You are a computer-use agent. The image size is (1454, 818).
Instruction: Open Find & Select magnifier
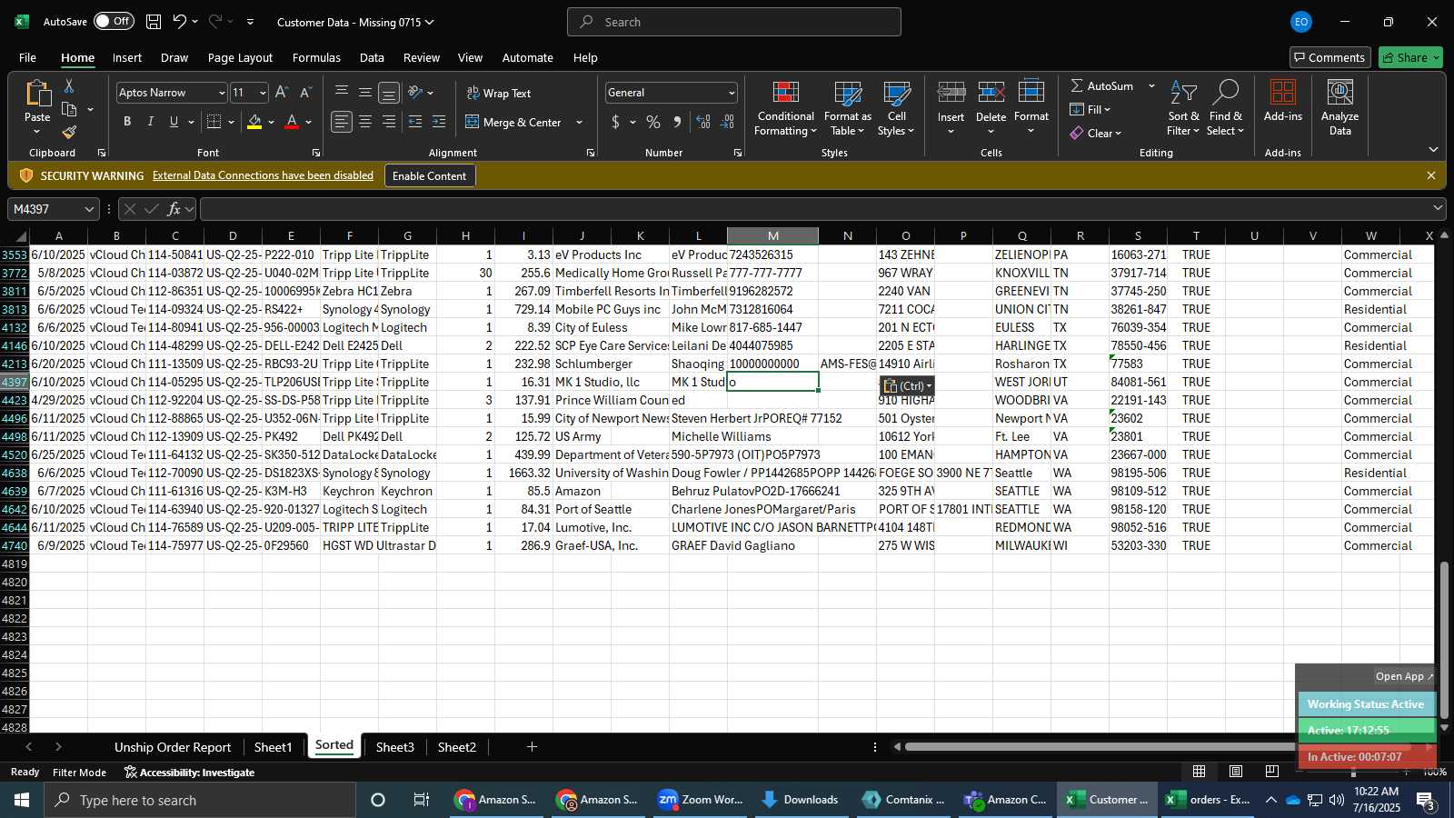coord(1226,109)
